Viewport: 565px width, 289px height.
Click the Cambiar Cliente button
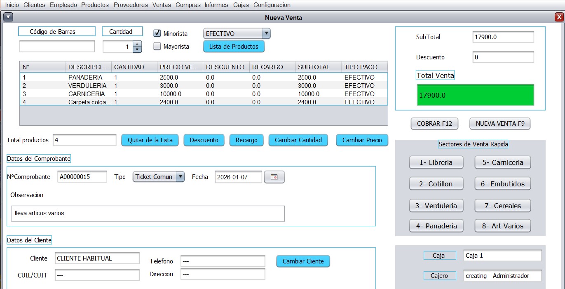click(x=303, y=261)
